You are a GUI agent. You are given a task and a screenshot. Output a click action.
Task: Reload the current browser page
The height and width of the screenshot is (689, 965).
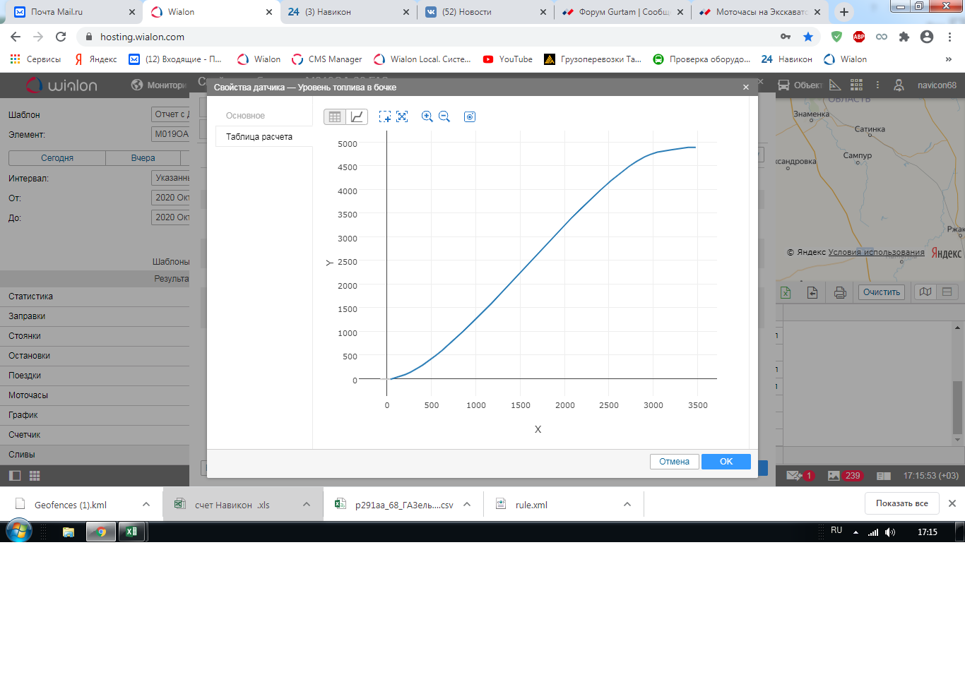(61, 37)
